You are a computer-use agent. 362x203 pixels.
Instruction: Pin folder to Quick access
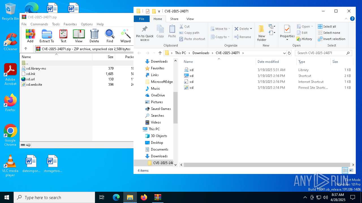[145, 33]
